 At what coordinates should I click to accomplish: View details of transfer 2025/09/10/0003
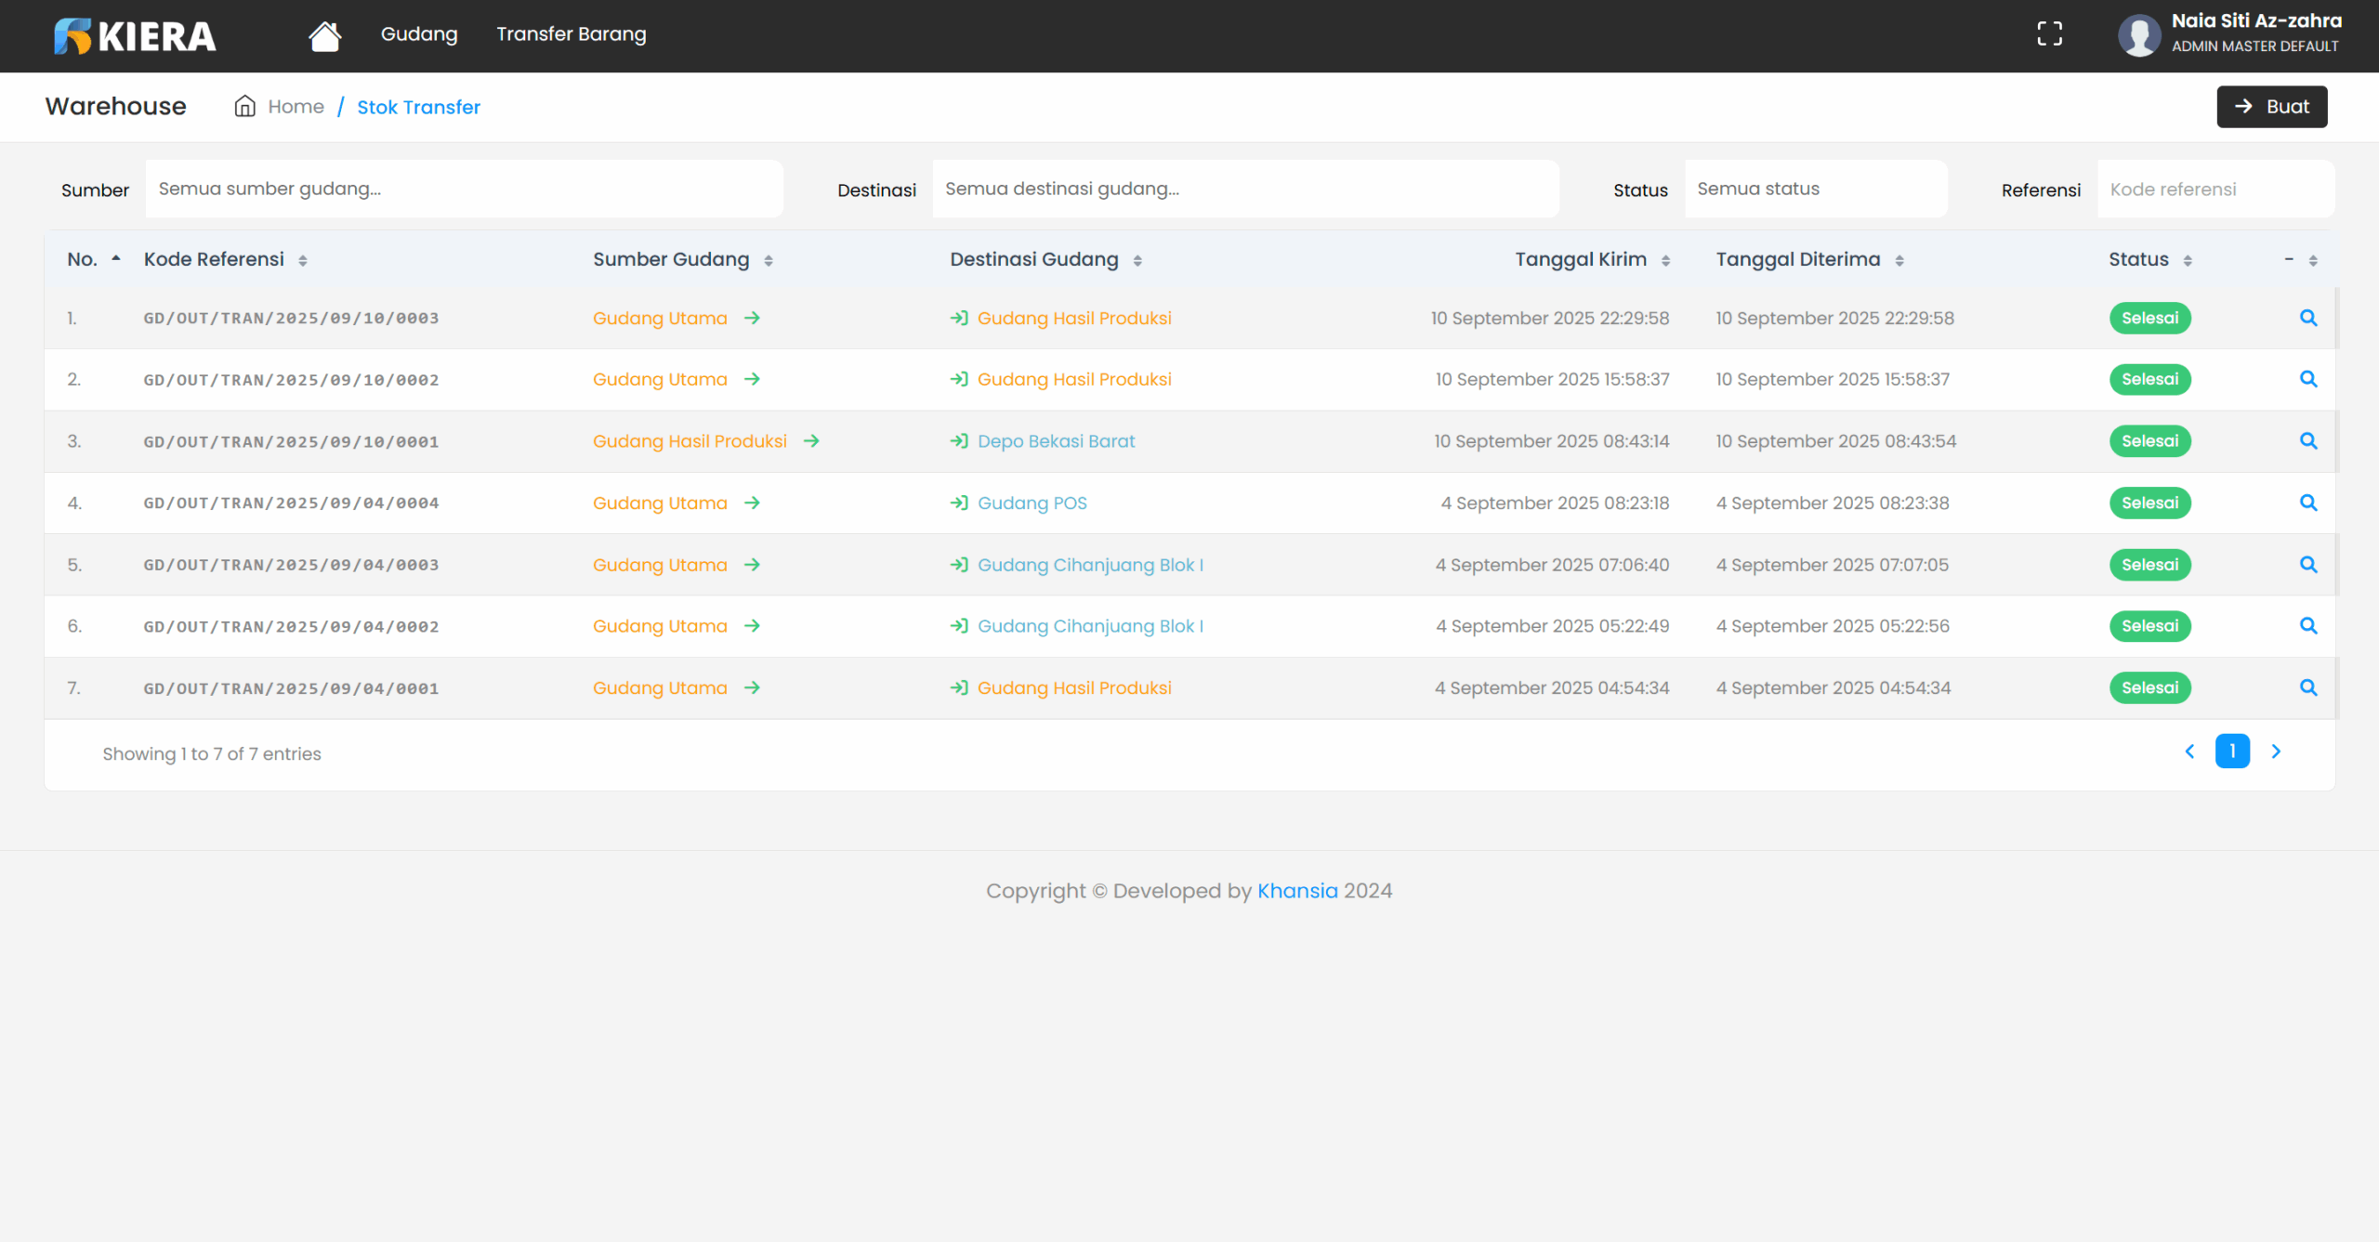pos(2307,318)
